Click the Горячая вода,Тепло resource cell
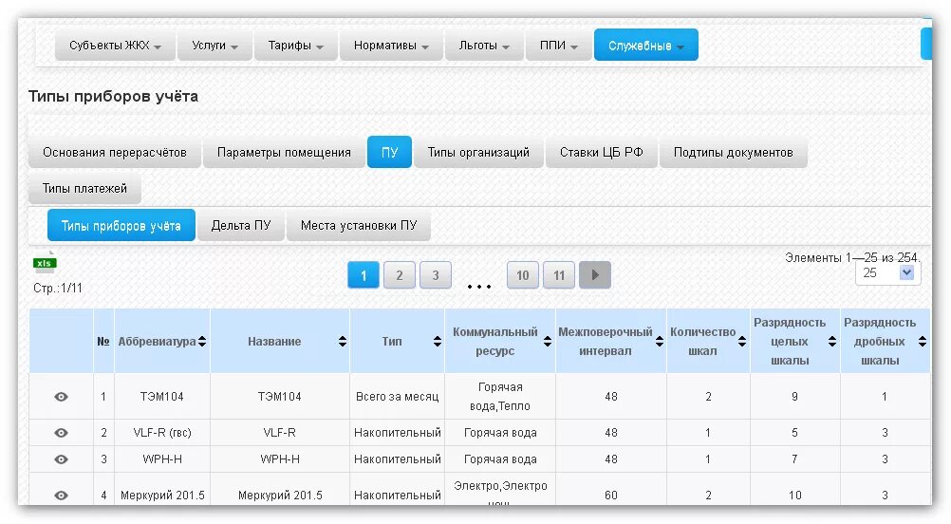This screenshot has width=951, height=524. (x=500, y=397)
